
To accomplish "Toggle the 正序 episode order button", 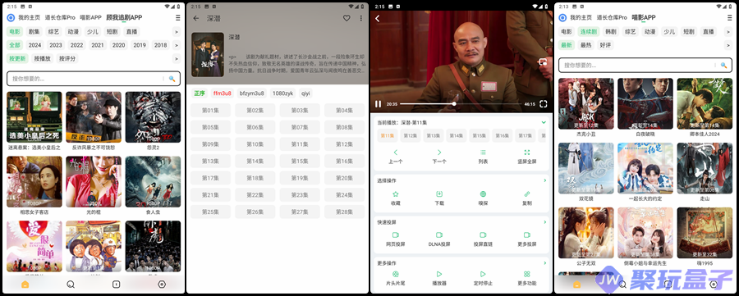I will (x=200, y=93).
